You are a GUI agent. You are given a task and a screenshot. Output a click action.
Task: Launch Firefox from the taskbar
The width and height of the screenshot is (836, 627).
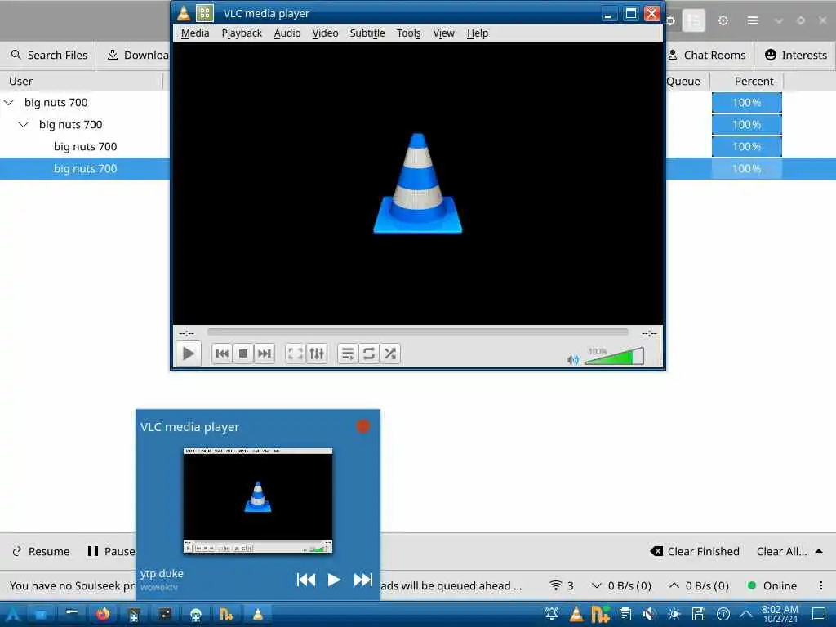click(103, 615)
